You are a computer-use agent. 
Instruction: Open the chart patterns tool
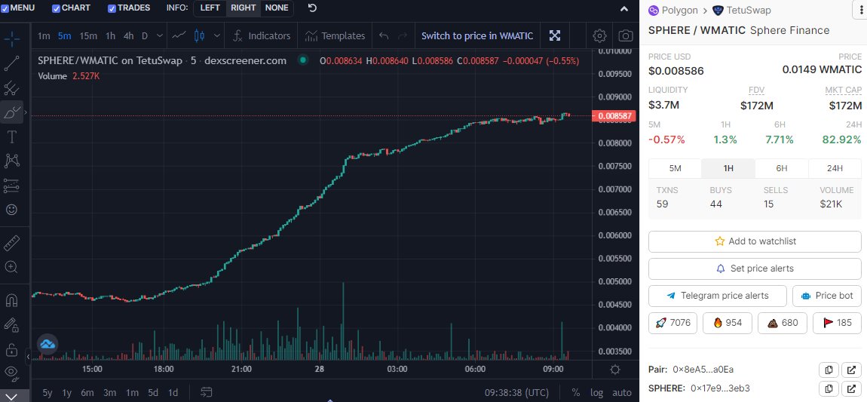click(11, 161)
